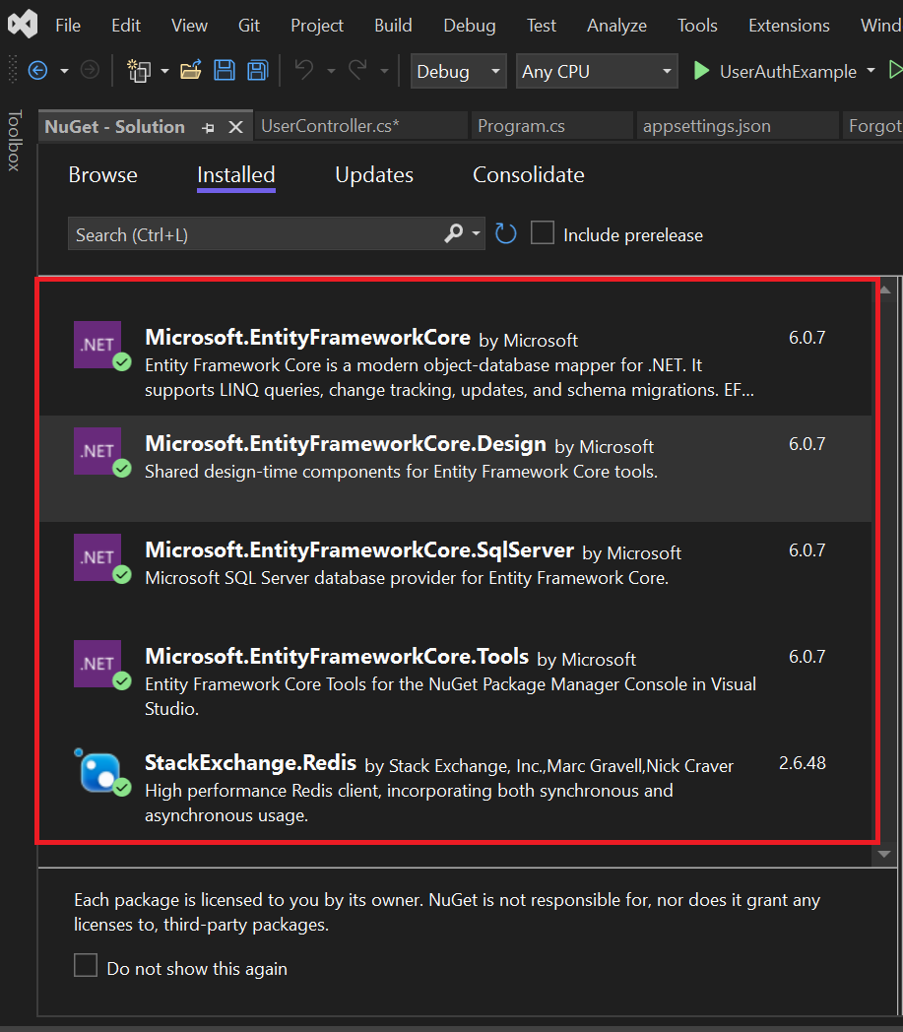
Task: Expand the UserAuthExample start dropdown arrow
Action: coord(871,71)
